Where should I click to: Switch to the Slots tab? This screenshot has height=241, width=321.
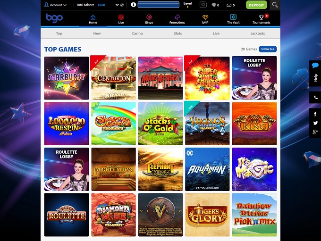click(177, 33)
